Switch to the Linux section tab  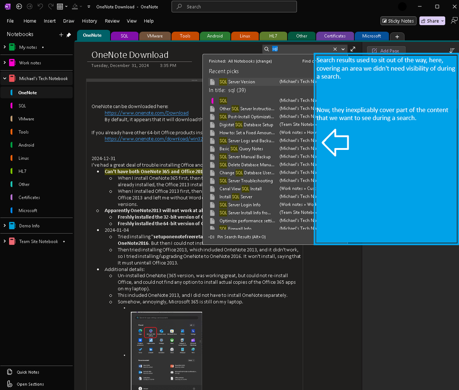[245, 36]
